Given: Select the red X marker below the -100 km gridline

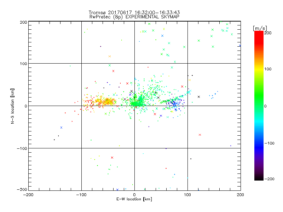Looking at the screenshot, I should click(x=112, y=158).
